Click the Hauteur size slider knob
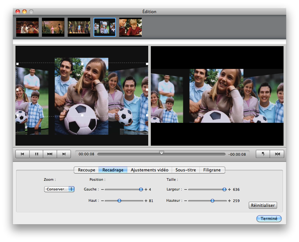 (212, 201)
